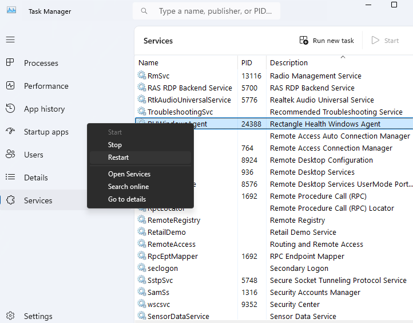The height and width of the screenshot is (323, 413).
Task: Choose Restart in the context menu
Action: coord(140,157)
